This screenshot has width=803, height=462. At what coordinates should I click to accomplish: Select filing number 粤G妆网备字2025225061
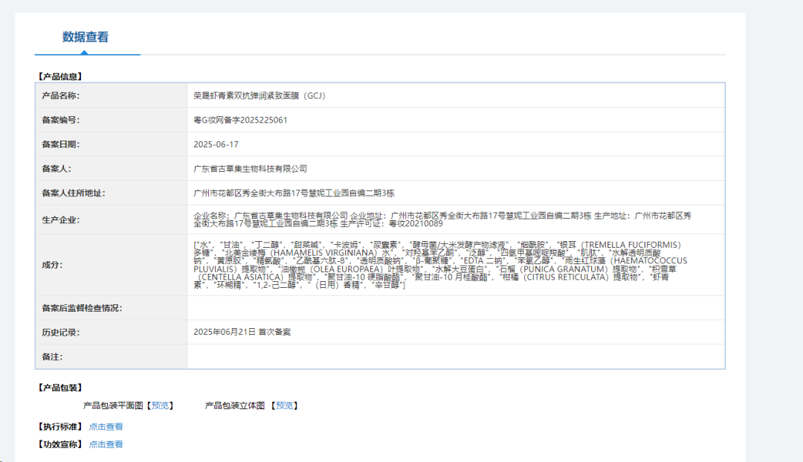240,120
